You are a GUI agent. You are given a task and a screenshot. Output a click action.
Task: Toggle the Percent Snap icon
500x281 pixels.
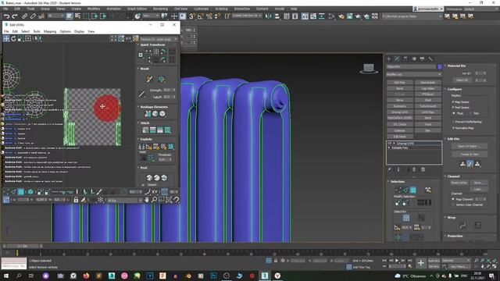[209, 16]
